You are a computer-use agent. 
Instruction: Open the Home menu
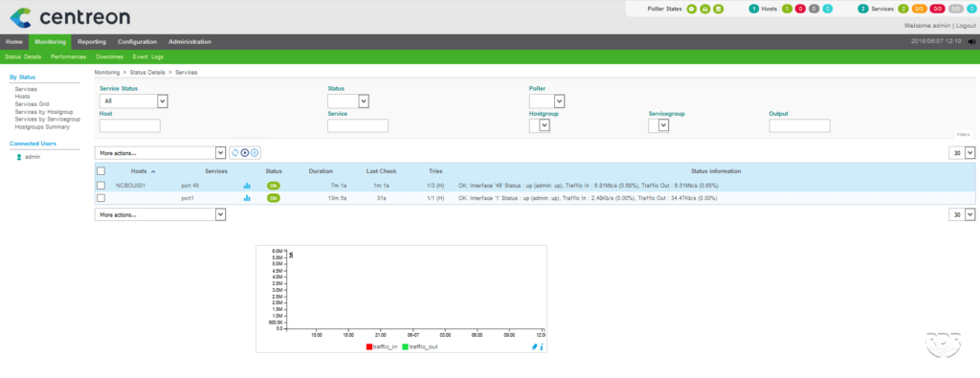pyautogui.click(x=14, y=42)
